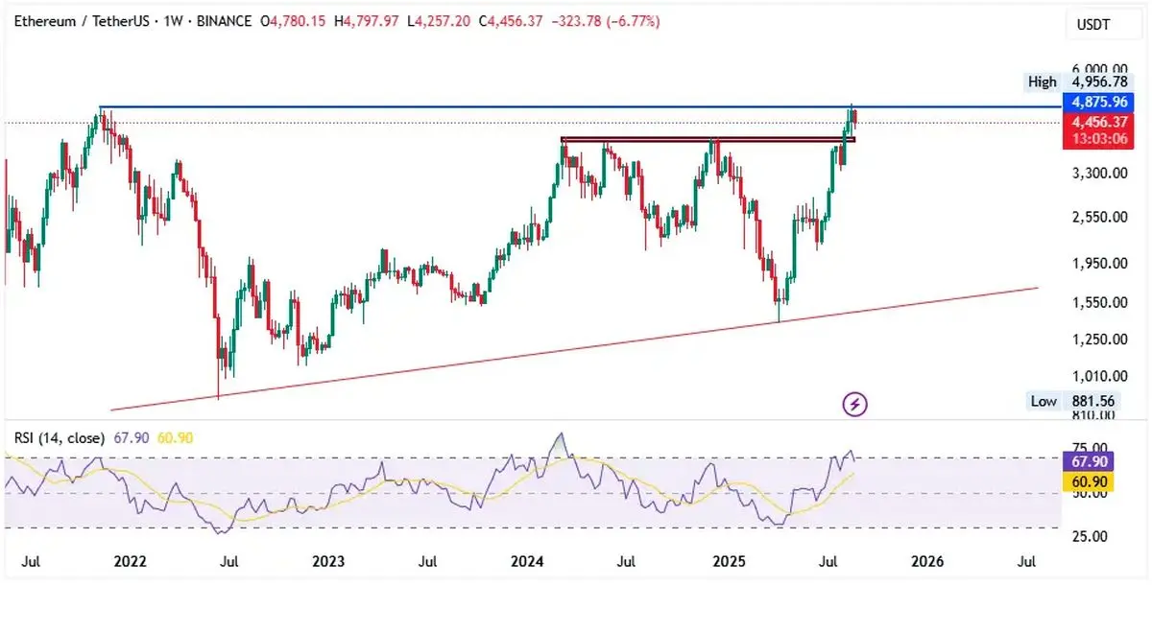Image resolution: width=1152 pixels, height=633 pixels.
Task: Click the RSI (14, close) indicator legend
Action: coord(60,438)
